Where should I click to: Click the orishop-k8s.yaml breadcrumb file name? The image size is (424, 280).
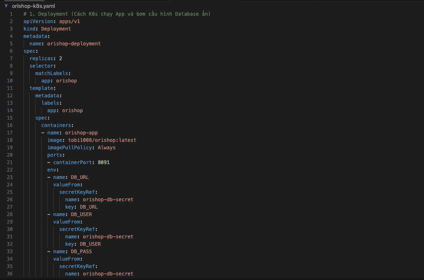(33, 6)
